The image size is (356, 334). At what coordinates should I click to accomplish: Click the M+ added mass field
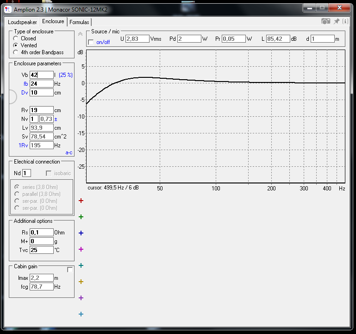pos(42,241)
